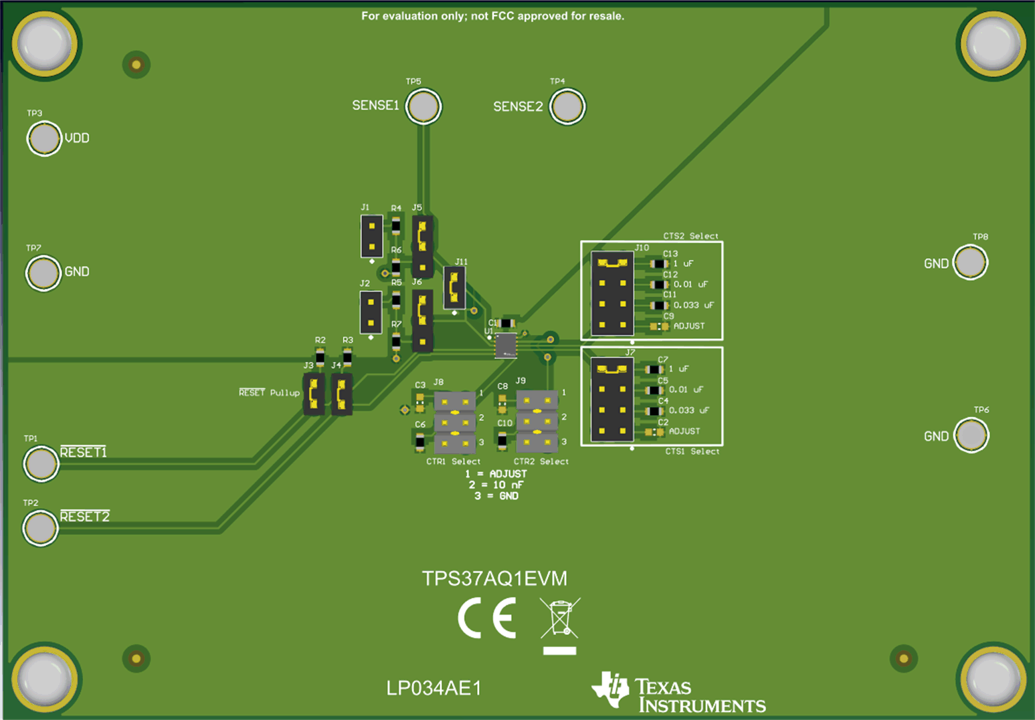The height and width of the screenshot is (720, 1035).
Task: Select resistor R7 below R5
Action: coord(396,342)
